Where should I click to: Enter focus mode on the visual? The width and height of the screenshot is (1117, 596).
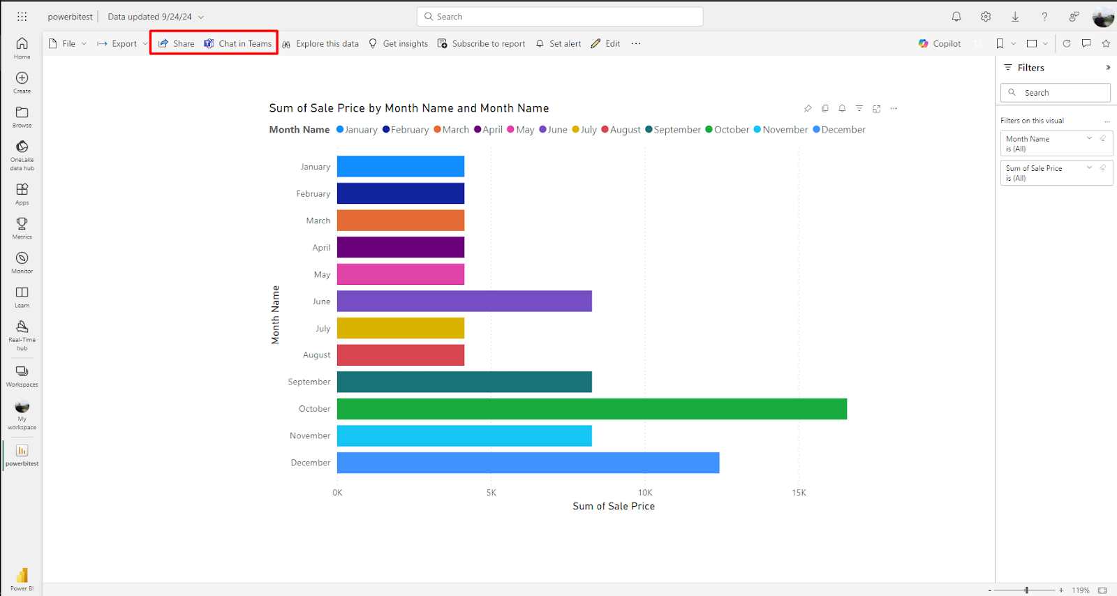coord(877,108)
